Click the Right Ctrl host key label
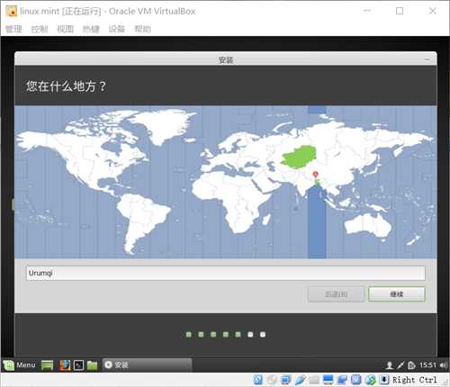This screenshot has width=450, height=387. click(415, 380)
